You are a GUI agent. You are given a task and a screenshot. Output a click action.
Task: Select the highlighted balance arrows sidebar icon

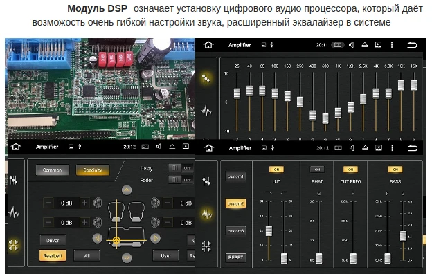(13, 245)
